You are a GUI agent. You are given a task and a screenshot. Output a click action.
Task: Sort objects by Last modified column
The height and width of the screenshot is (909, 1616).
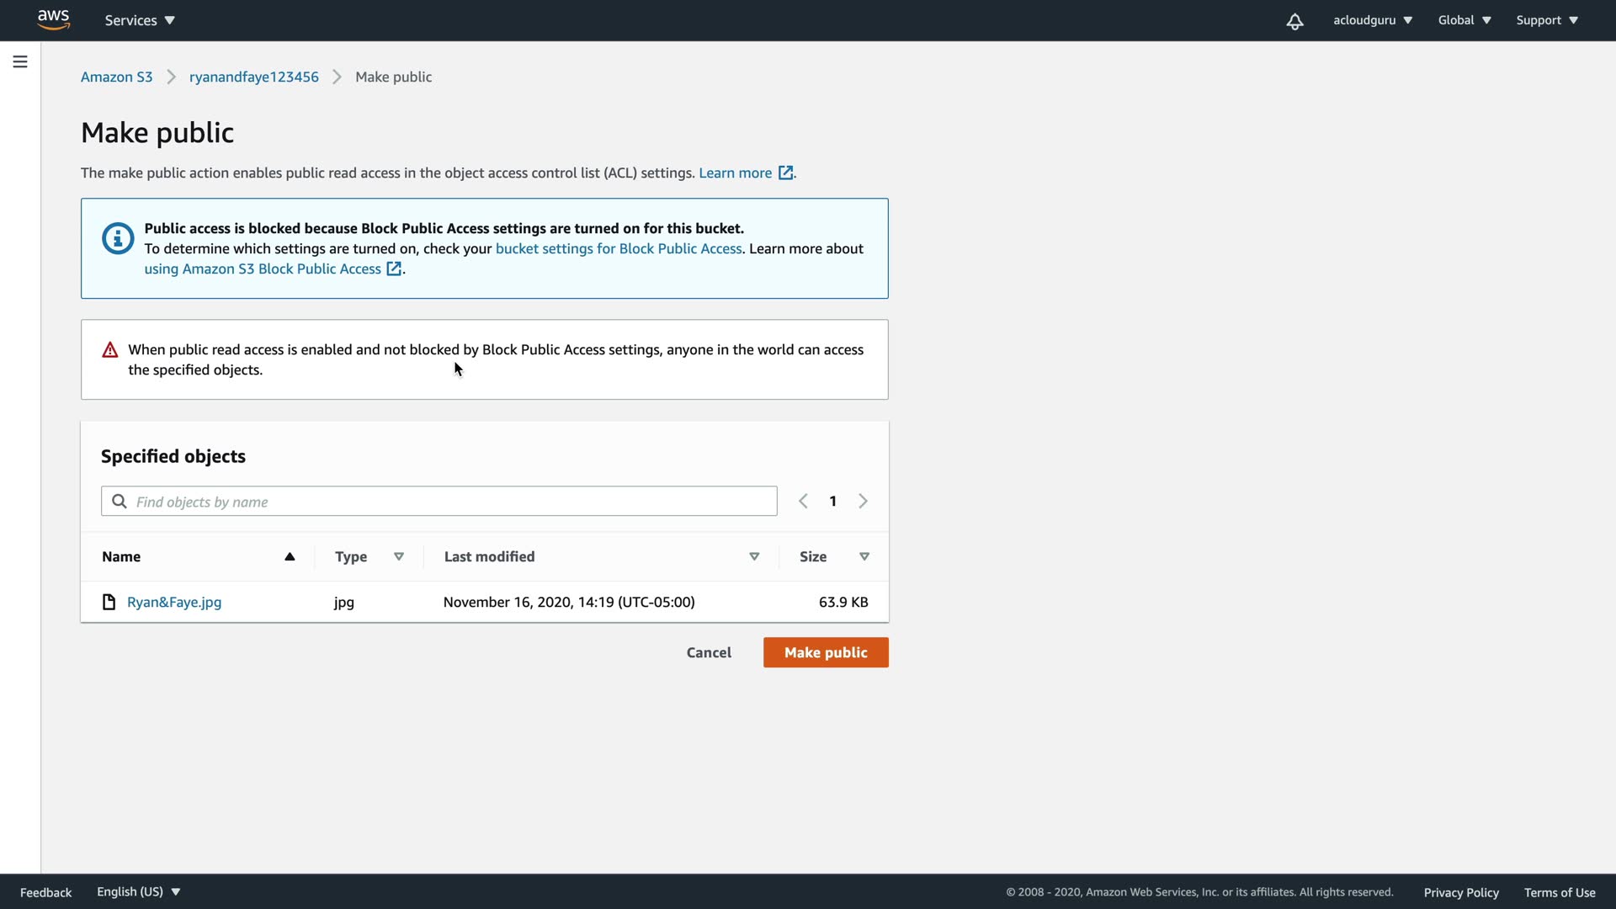click(754, 556)
